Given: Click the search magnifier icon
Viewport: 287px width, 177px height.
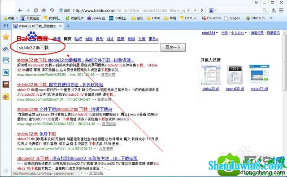Looking at the screenshot, I should tap(265, 10).
